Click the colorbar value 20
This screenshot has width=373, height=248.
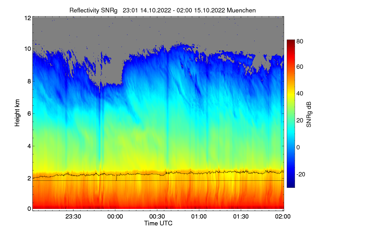tap(300, 121)
